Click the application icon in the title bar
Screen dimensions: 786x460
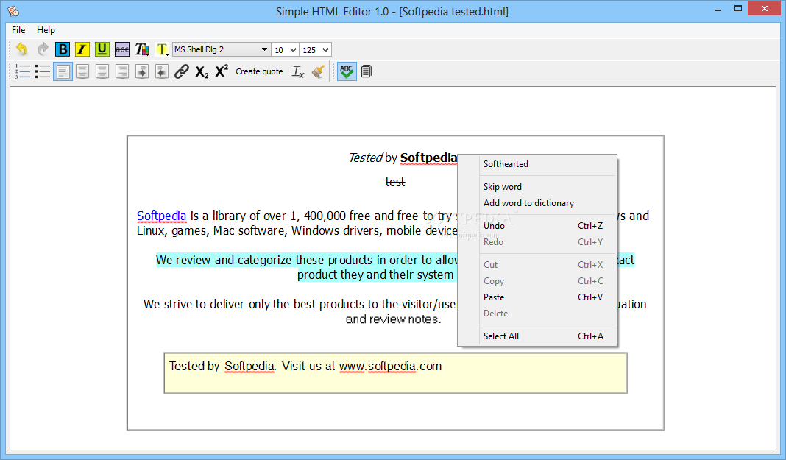(13, 10)
